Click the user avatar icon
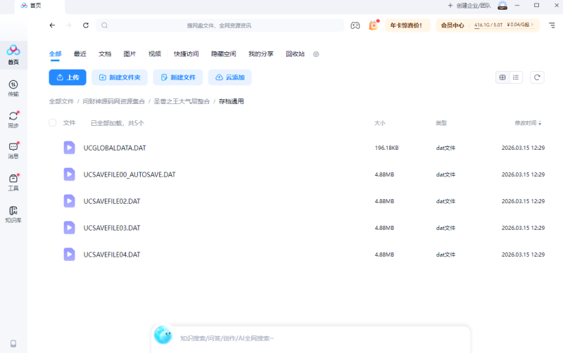The height and width of the screenshot is (353, 563). click(x=502, y=6)
